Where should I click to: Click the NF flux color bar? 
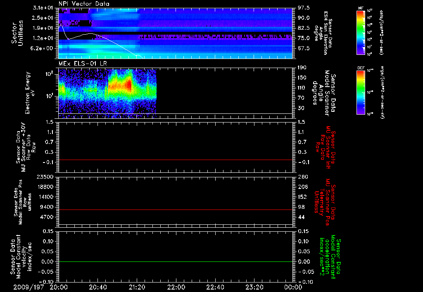(x=361, y=33)
